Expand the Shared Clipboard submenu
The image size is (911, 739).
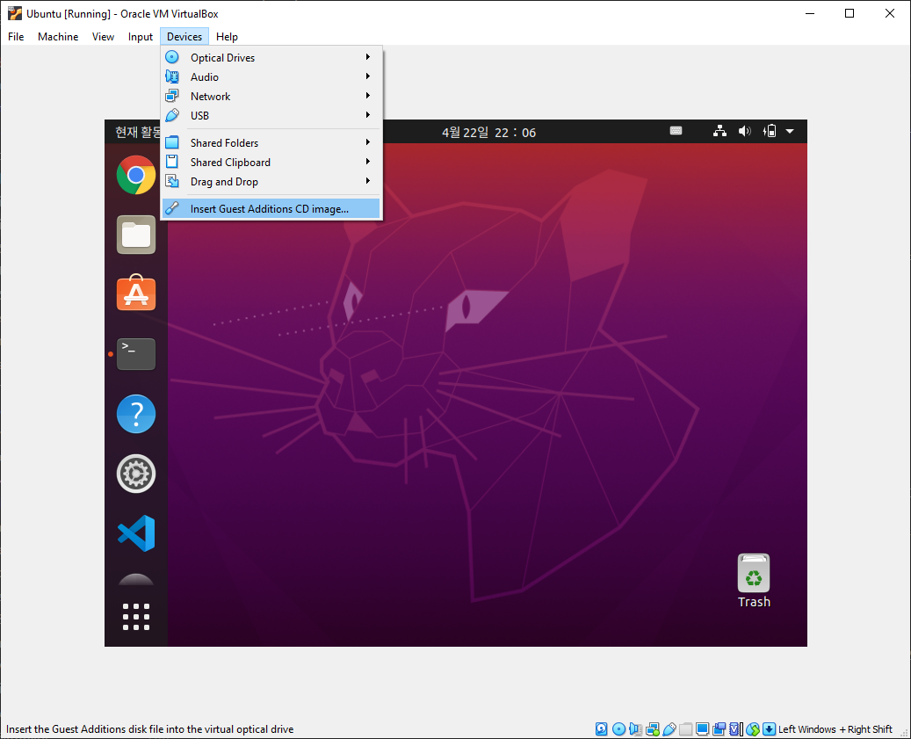(x=271, y=162)
